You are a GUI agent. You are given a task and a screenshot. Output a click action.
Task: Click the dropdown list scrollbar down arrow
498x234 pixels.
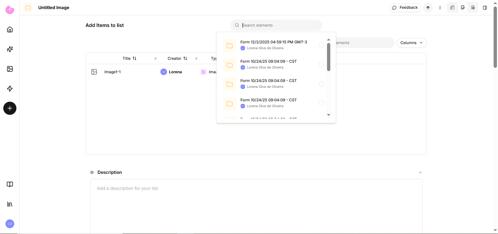(328, 115)
